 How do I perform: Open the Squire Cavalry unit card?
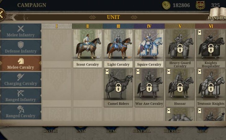149,49
